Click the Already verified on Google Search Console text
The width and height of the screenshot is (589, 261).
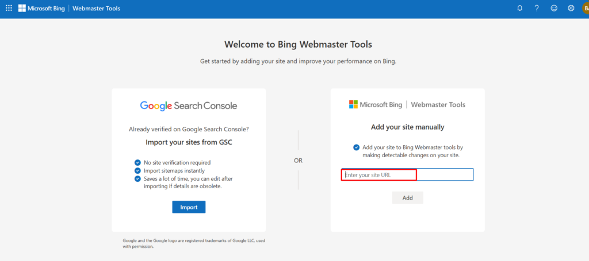click(x=189, y=129)
